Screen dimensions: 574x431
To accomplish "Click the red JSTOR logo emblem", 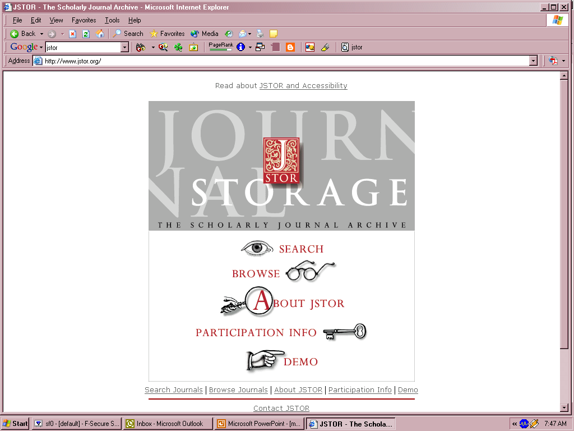I will click(281, 161).
